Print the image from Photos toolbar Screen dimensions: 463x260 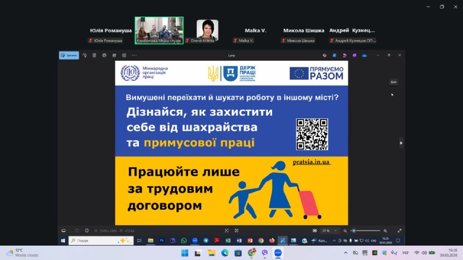coord(104,55)
